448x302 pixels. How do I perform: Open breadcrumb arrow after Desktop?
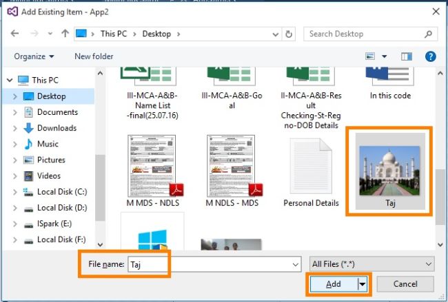[179, 34]
